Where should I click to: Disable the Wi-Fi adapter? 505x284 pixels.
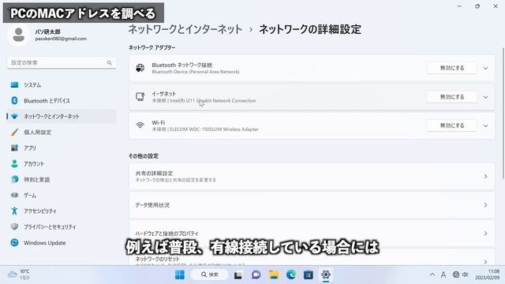tap(452, 125)
